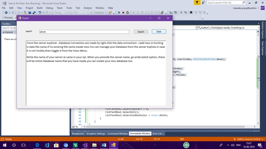Open the Continue button dropdown arrow

click(x=105, y=13)
